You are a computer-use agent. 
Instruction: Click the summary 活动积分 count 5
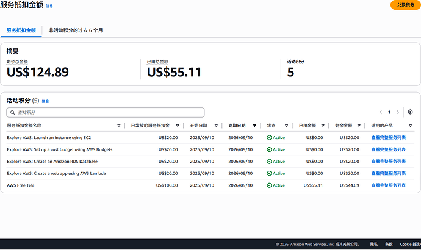pyautogui.click(x=291, y=72)
